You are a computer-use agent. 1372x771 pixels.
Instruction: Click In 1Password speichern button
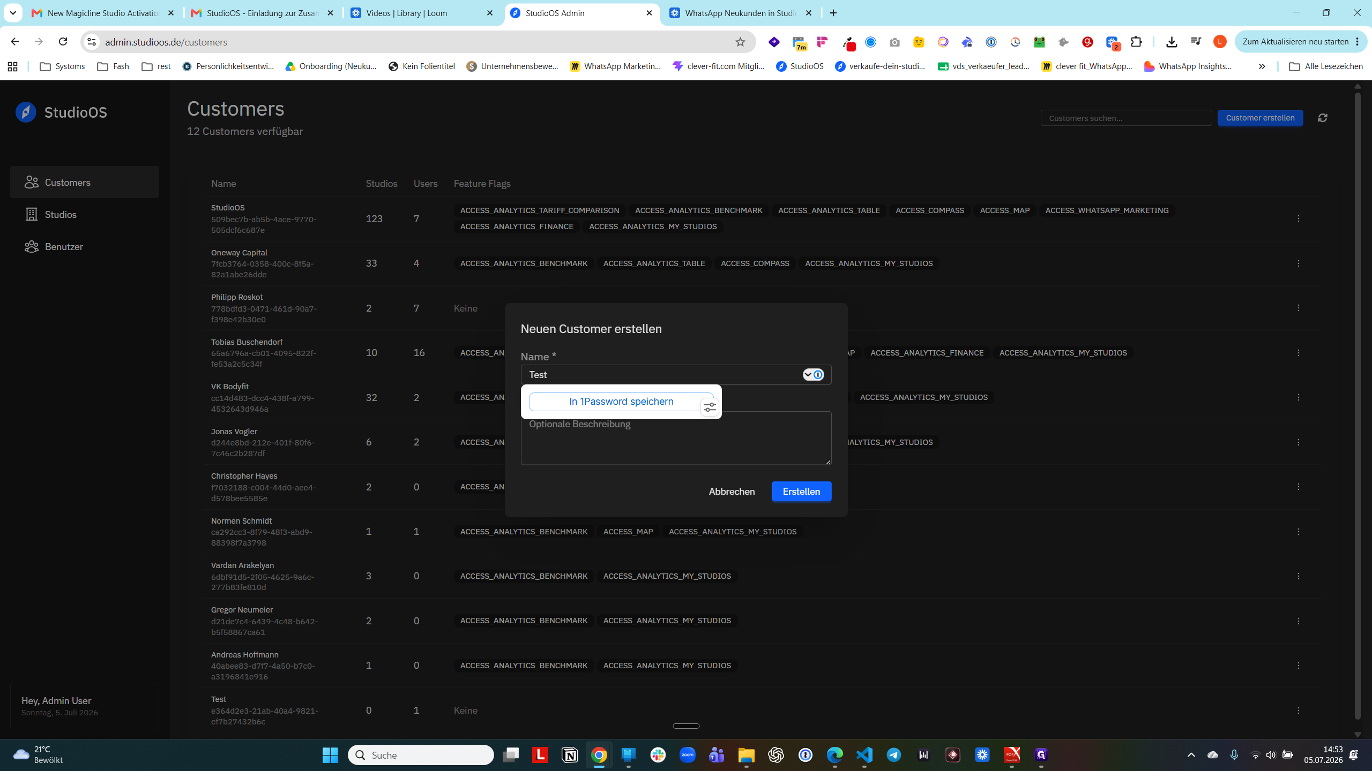pos(621,402)
